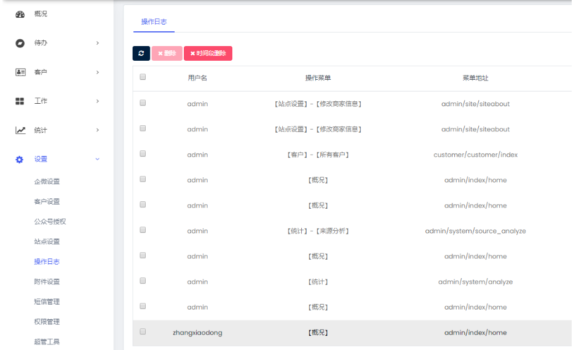576x350 pixels.
Task: Expand the 工作 chevron arrow
Action: pos(98,101)
